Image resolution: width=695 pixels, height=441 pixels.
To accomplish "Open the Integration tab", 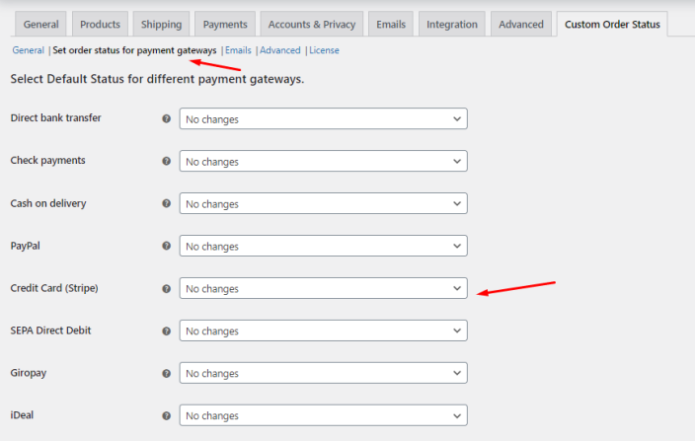I will (x=452, y=24).
